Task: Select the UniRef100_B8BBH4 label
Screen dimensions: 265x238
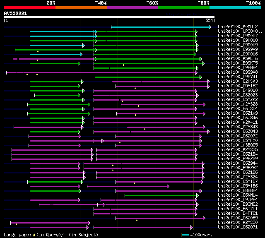Action: [238, 191]
